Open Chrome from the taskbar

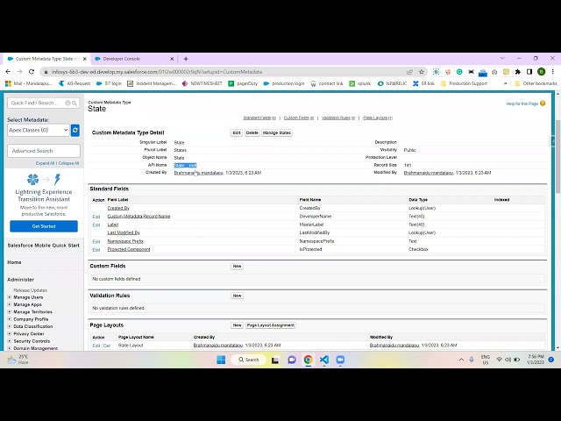(x=308, y=360)
